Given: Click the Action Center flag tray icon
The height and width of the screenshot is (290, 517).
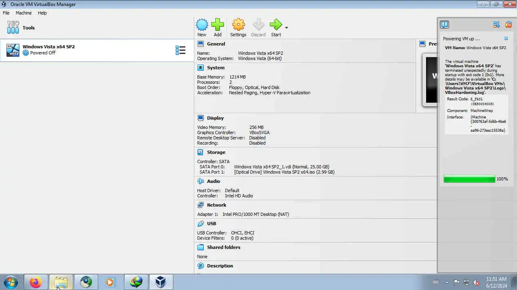Looking at the screenshot, I should point(456,282).
